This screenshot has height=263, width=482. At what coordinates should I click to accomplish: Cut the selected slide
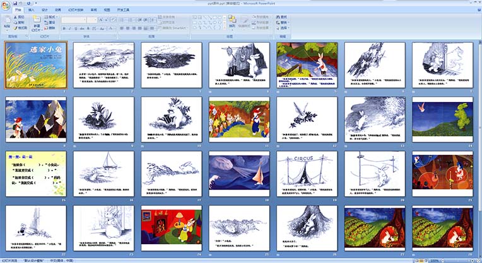click(19, 17)
